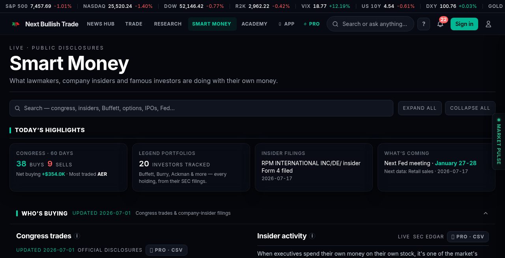Click the Sign in button
Screen dimensions: 505x258
point(464,24)
